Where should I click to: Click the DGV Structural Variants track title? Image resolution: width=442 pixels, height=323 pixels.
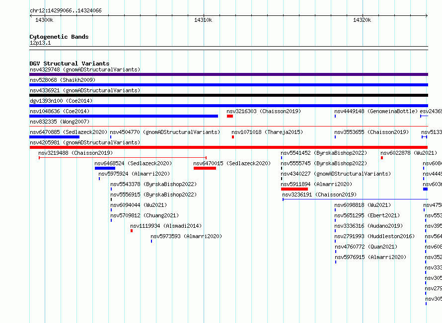70,64
